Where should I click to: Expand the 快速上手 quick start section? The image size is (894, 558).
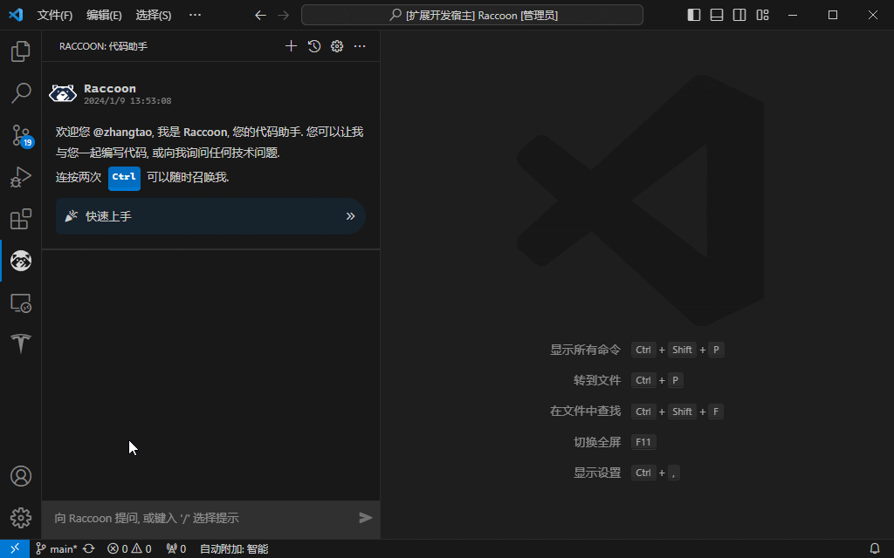(x=210, y=216)
